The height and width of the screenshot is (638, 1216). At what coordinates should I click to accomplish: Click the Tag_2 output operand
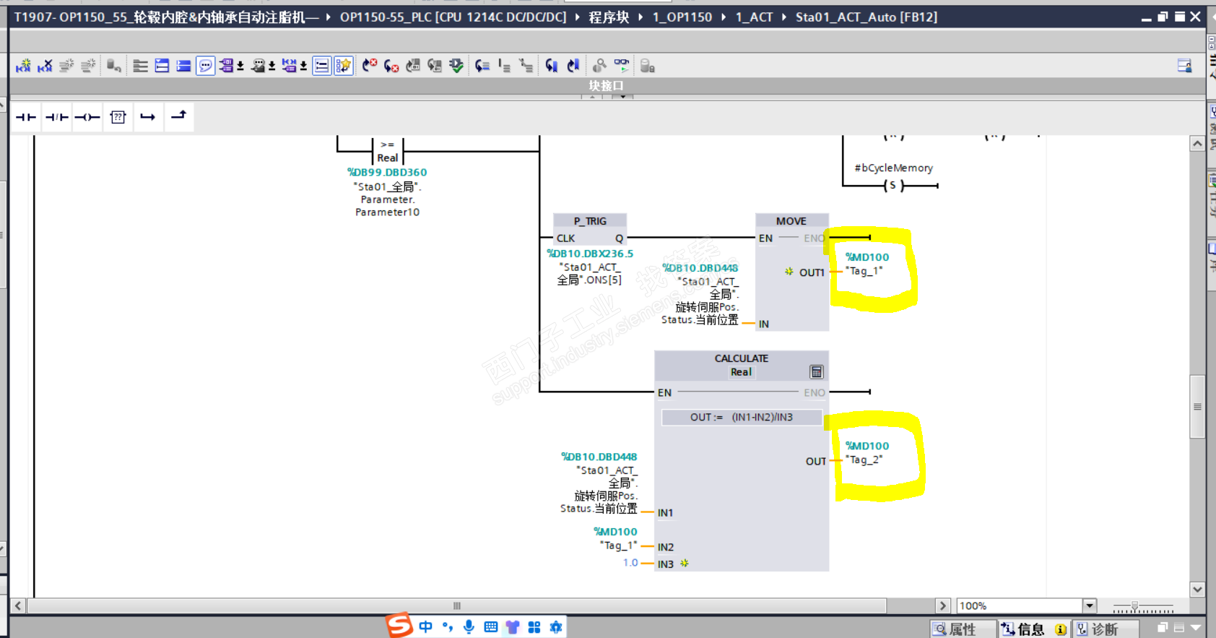tap(864, 460)
